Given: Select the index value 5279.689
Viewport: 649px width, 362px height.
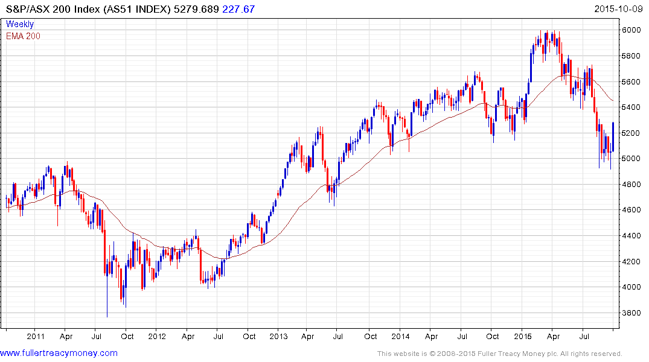Looking at the screenshot, I should click(196, 9).
